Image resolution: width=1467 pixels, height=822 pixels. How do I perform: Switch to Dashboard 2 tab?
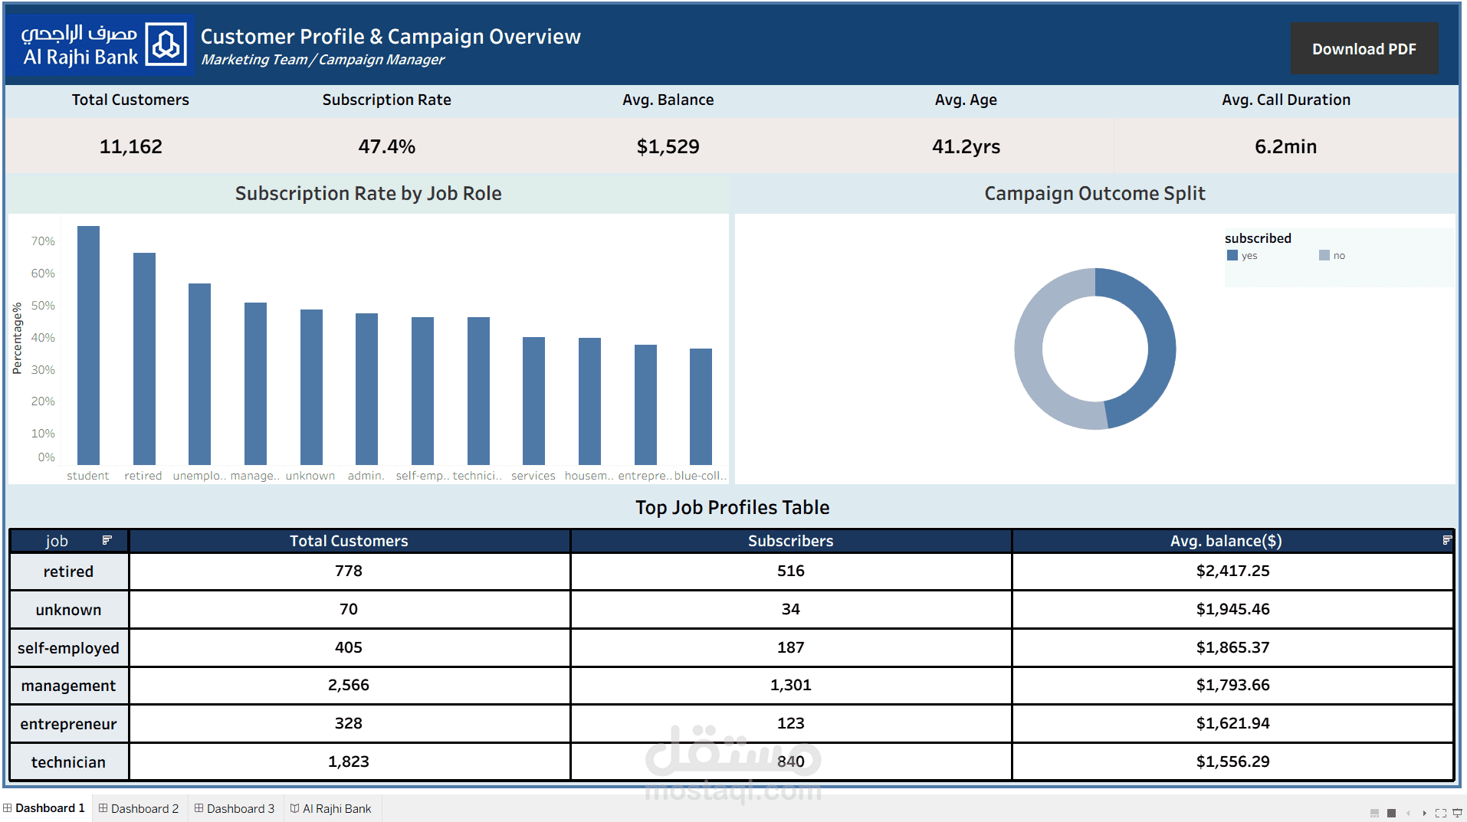[139, 808]
